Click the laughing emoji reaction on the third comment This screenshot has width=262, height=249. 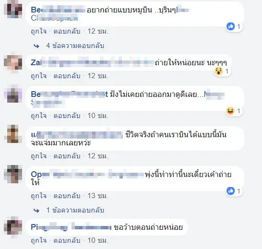[230, 111]
